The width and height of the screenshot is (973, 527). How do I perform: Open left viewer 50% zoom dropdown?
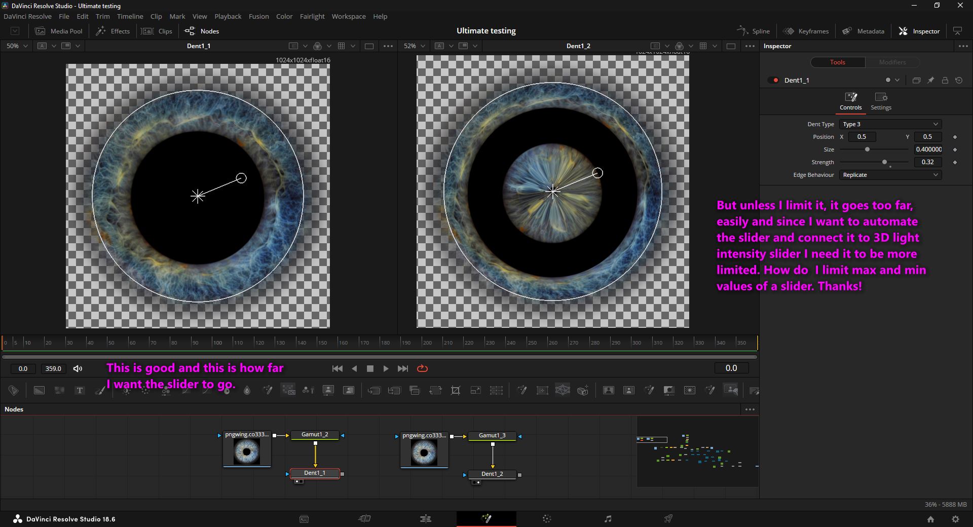[x=17, y=46]
